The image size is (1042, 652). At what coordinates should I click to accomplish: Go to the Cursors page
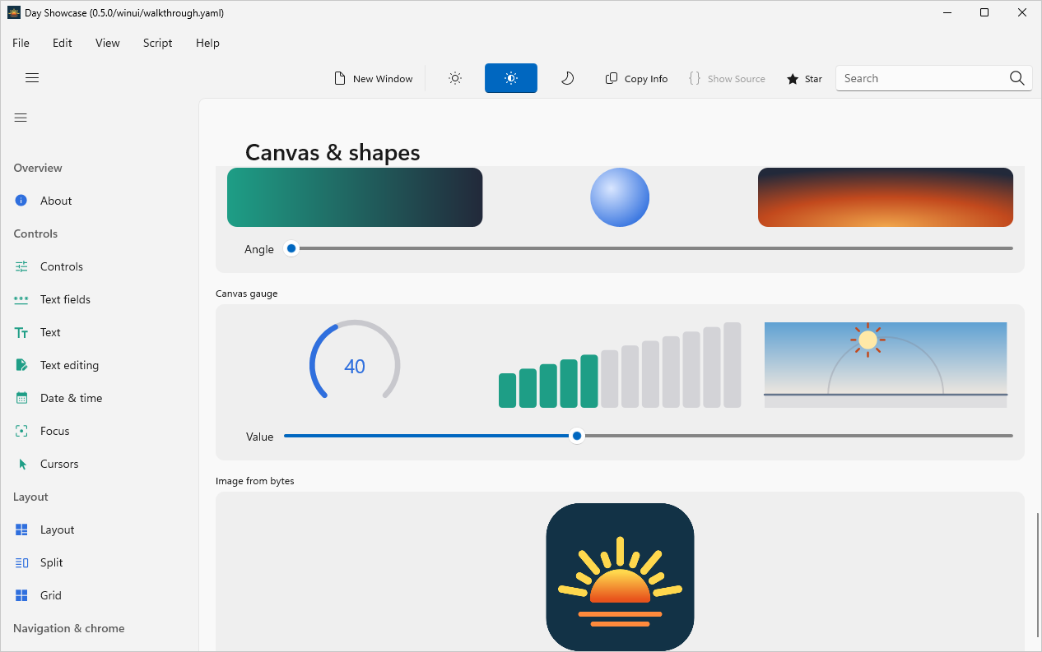click(99, 464)
